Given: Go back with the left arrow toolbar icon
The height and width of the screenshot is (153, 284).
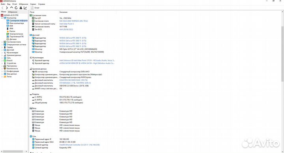Looking at the screenshot, I should tap(2, 8).
